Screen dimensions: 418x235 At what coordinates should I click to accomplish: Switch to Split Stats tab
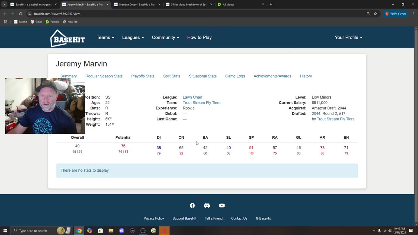172,76
